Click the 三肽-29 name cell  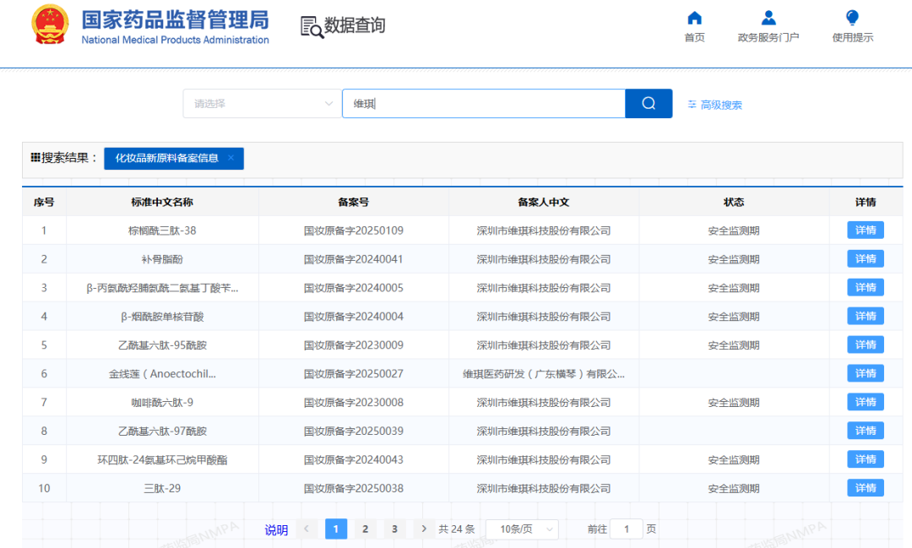[x=162, y=488]
